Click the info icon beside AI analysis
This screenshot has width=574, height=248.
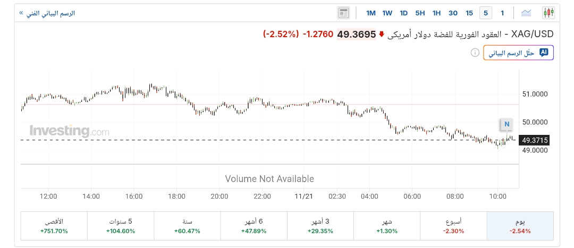[475, 53]
